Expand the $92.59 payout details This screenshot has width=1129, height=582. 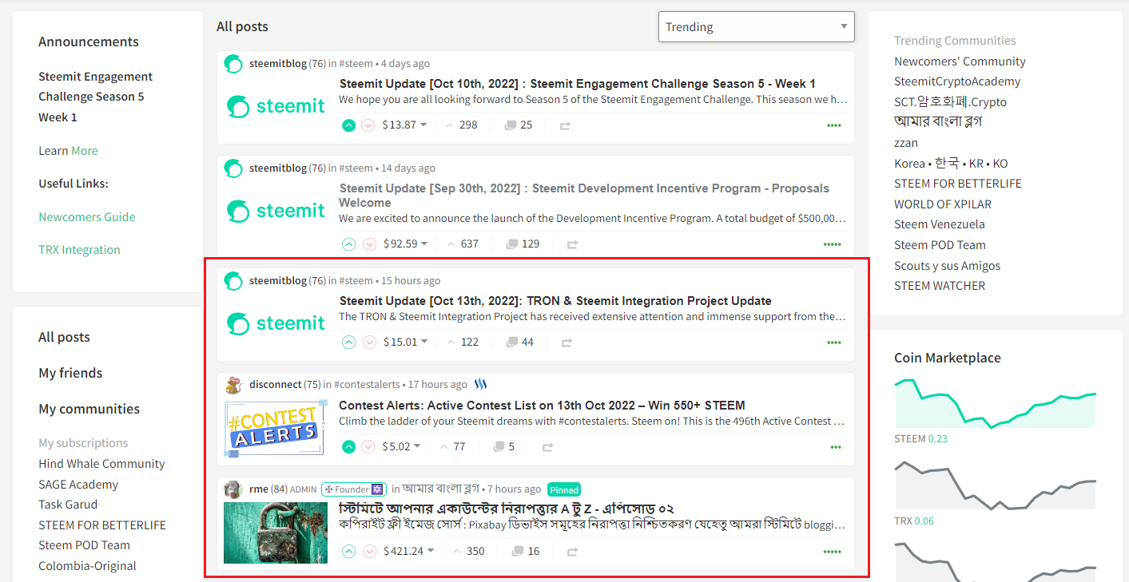point(405,244)
